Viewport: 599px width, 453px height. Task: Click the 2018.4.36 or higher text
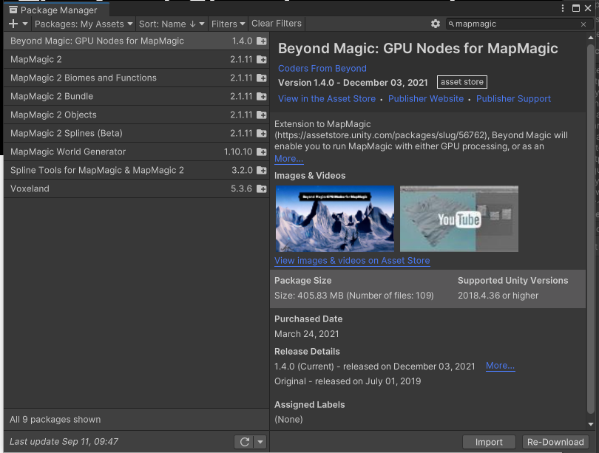click(498, 296)
